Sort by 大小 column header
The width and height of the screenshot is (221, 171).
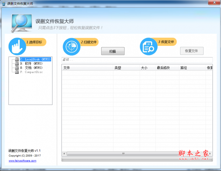point(148,68)
